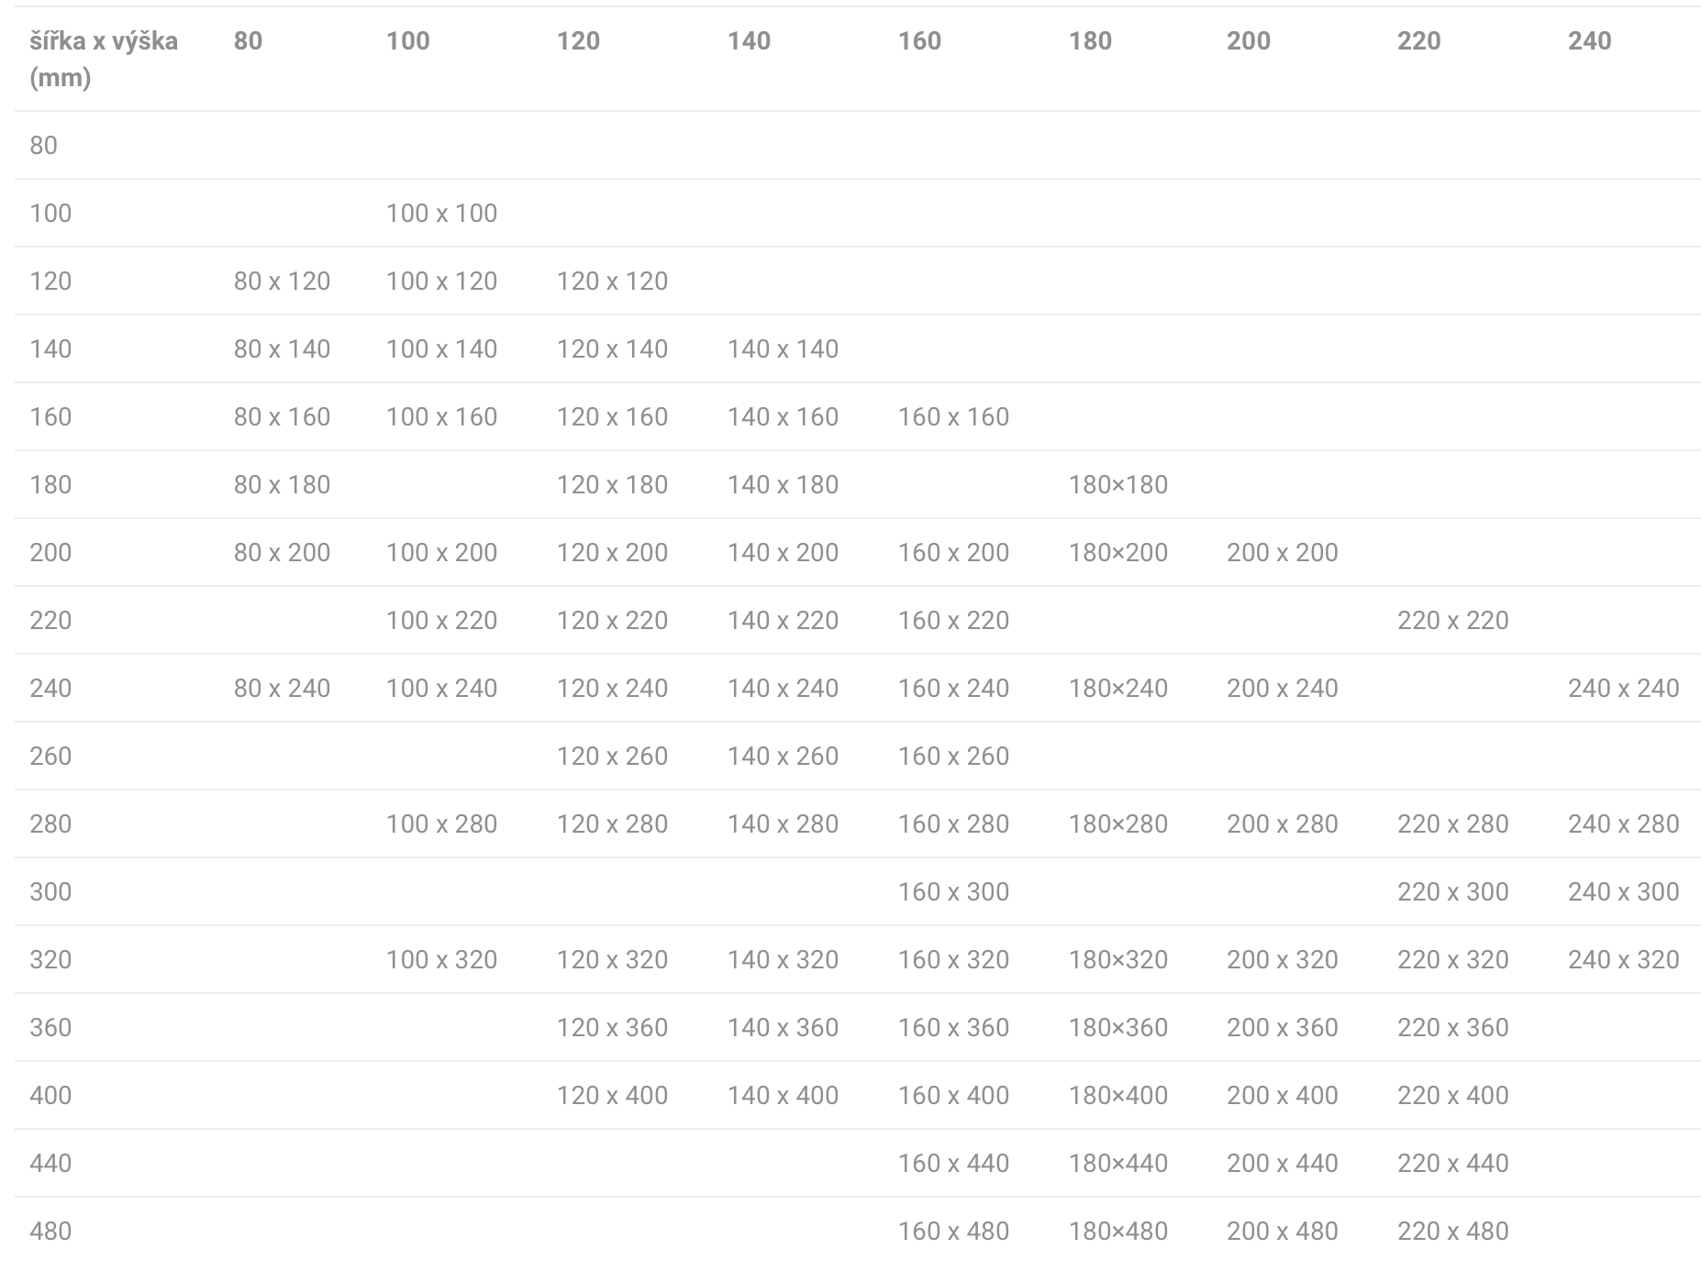Image resolution: width=1701 pixels, height=1271 pixels.
Task: Select the 480 row label
Action: [50, 1231]
